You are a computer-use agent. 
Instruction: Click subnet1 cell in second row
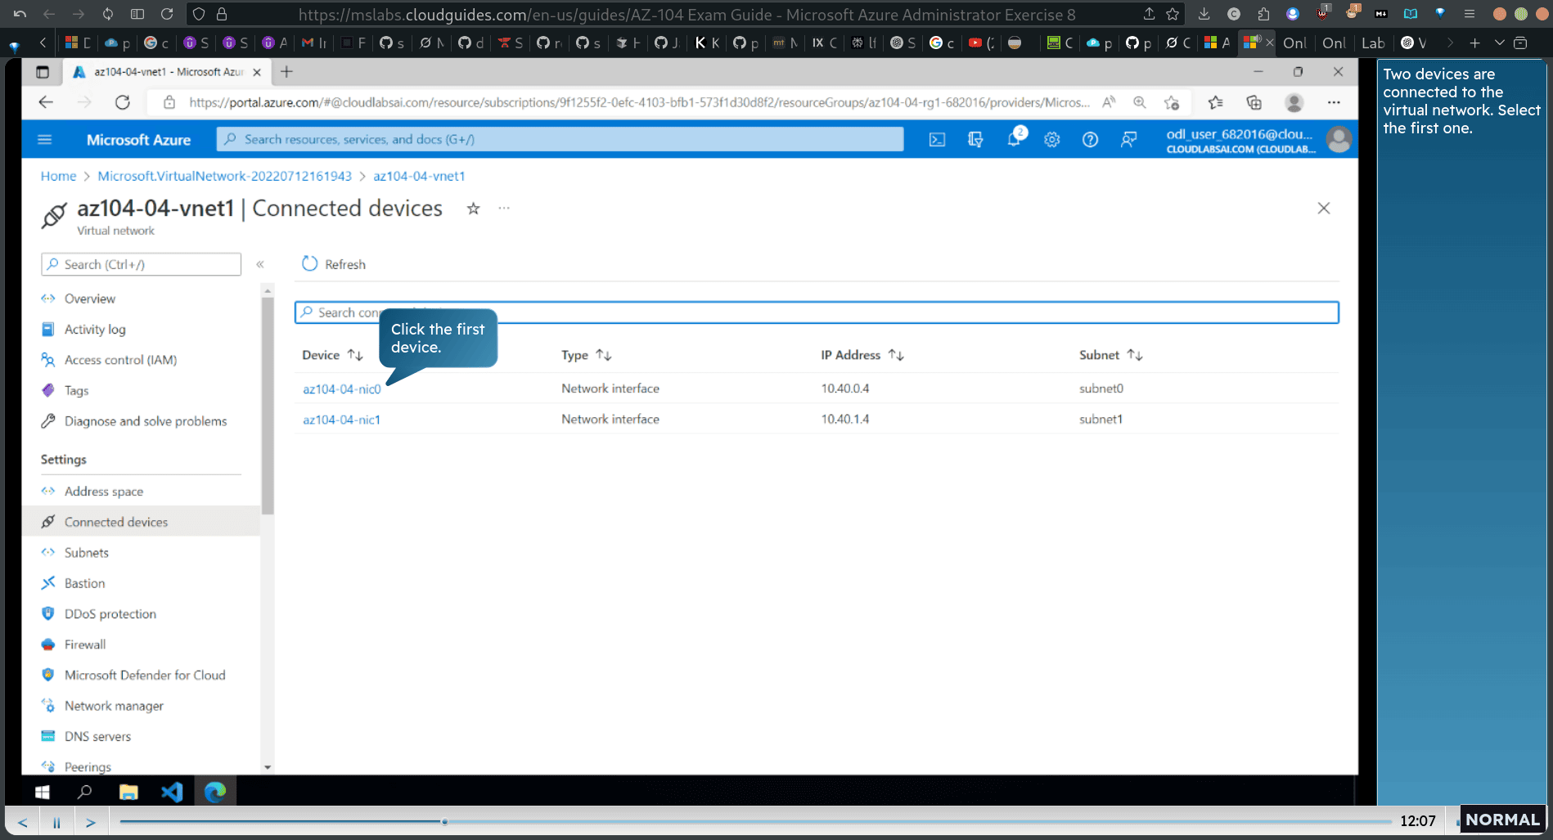tap(1101, 420)
